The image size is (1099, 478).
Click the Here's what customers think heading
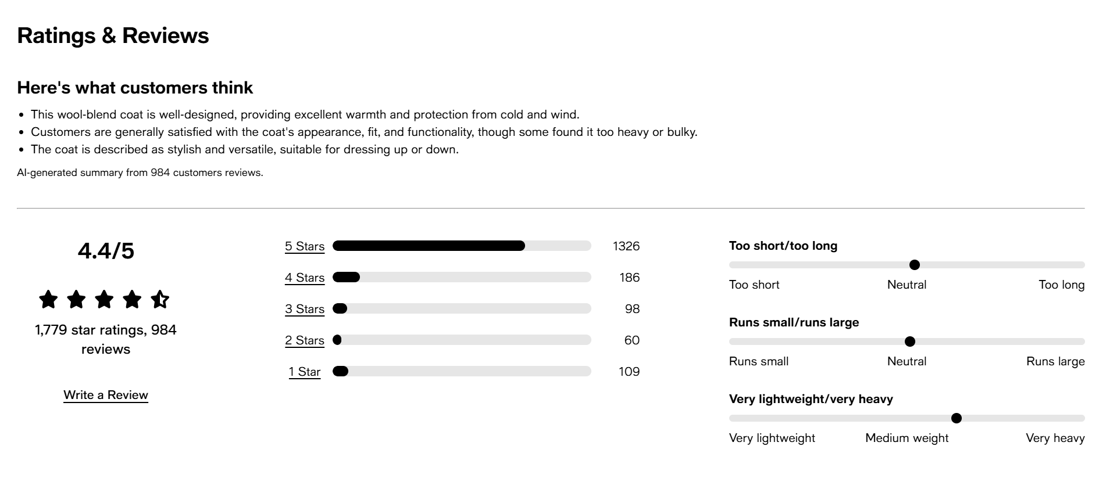[135, 88]
